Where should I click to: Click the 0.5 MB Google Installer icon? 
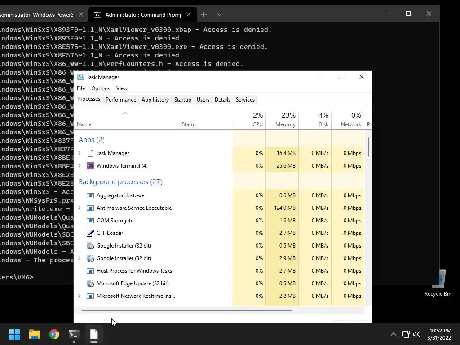tap(90, 246)
